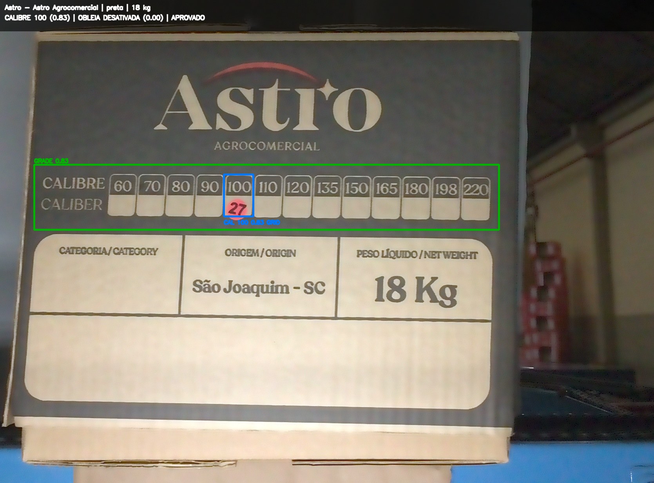Click the Astro Agrocomercial name in header overlay
Image resolution: width=654 pixels, height=483 pixels.
pos(65,7)
